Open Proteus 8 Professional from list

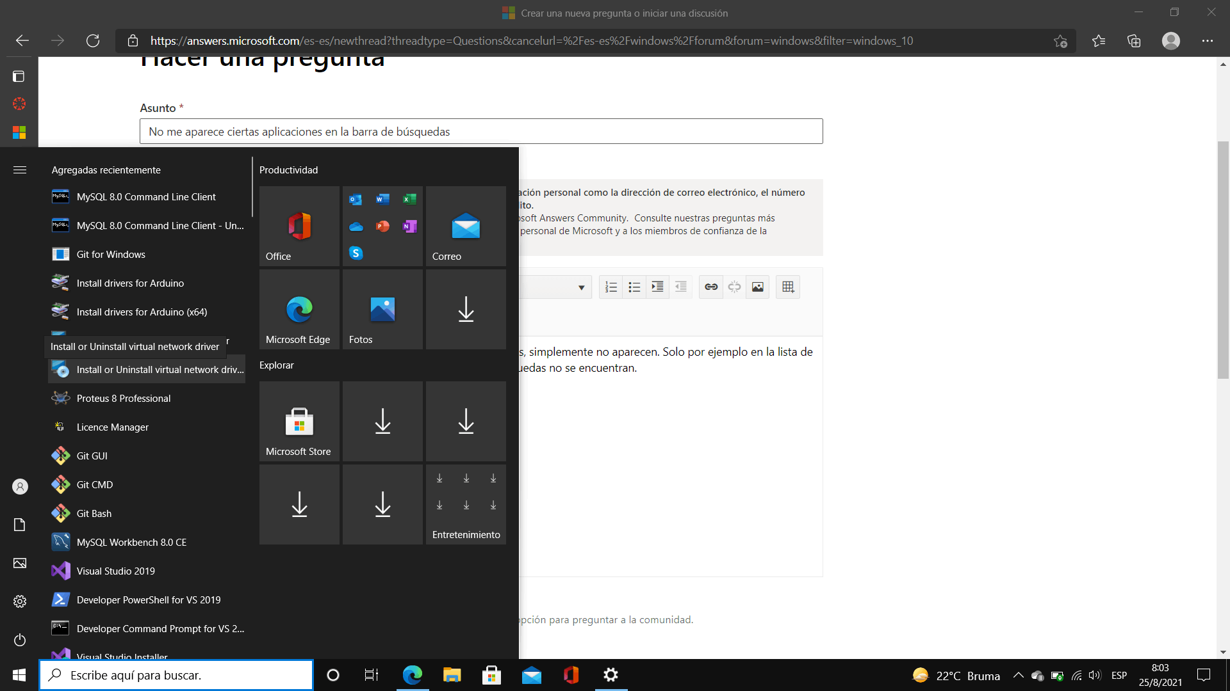tap(124, 398)
